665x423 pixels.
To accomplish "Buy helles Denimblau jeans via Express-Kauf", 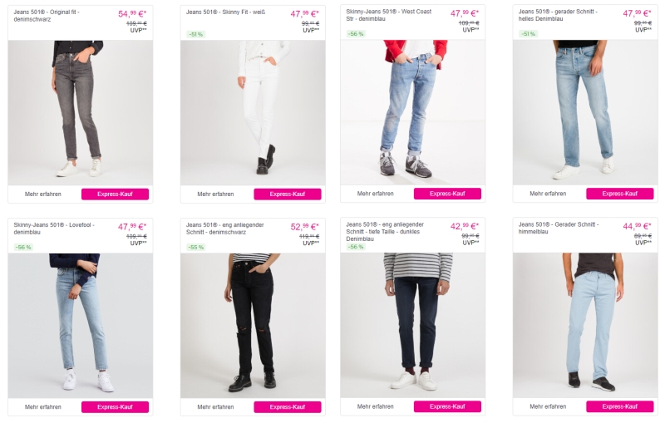I will pos(619,194).
